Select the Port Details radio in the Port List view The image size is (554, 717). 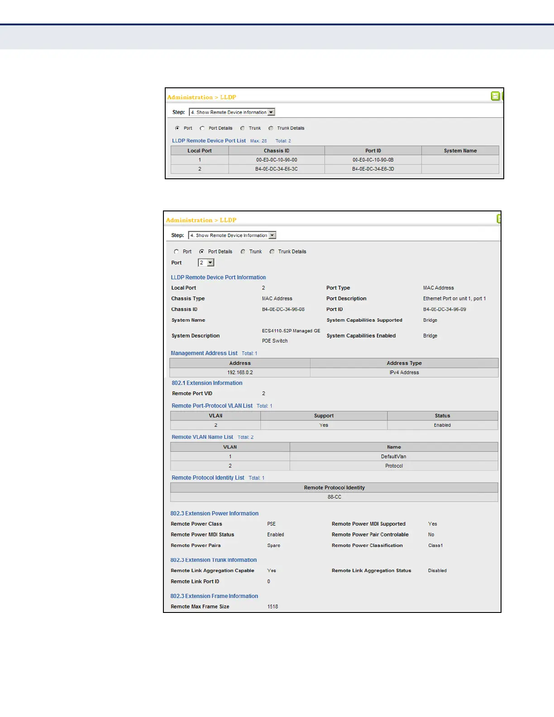click(x=202, y=128)
